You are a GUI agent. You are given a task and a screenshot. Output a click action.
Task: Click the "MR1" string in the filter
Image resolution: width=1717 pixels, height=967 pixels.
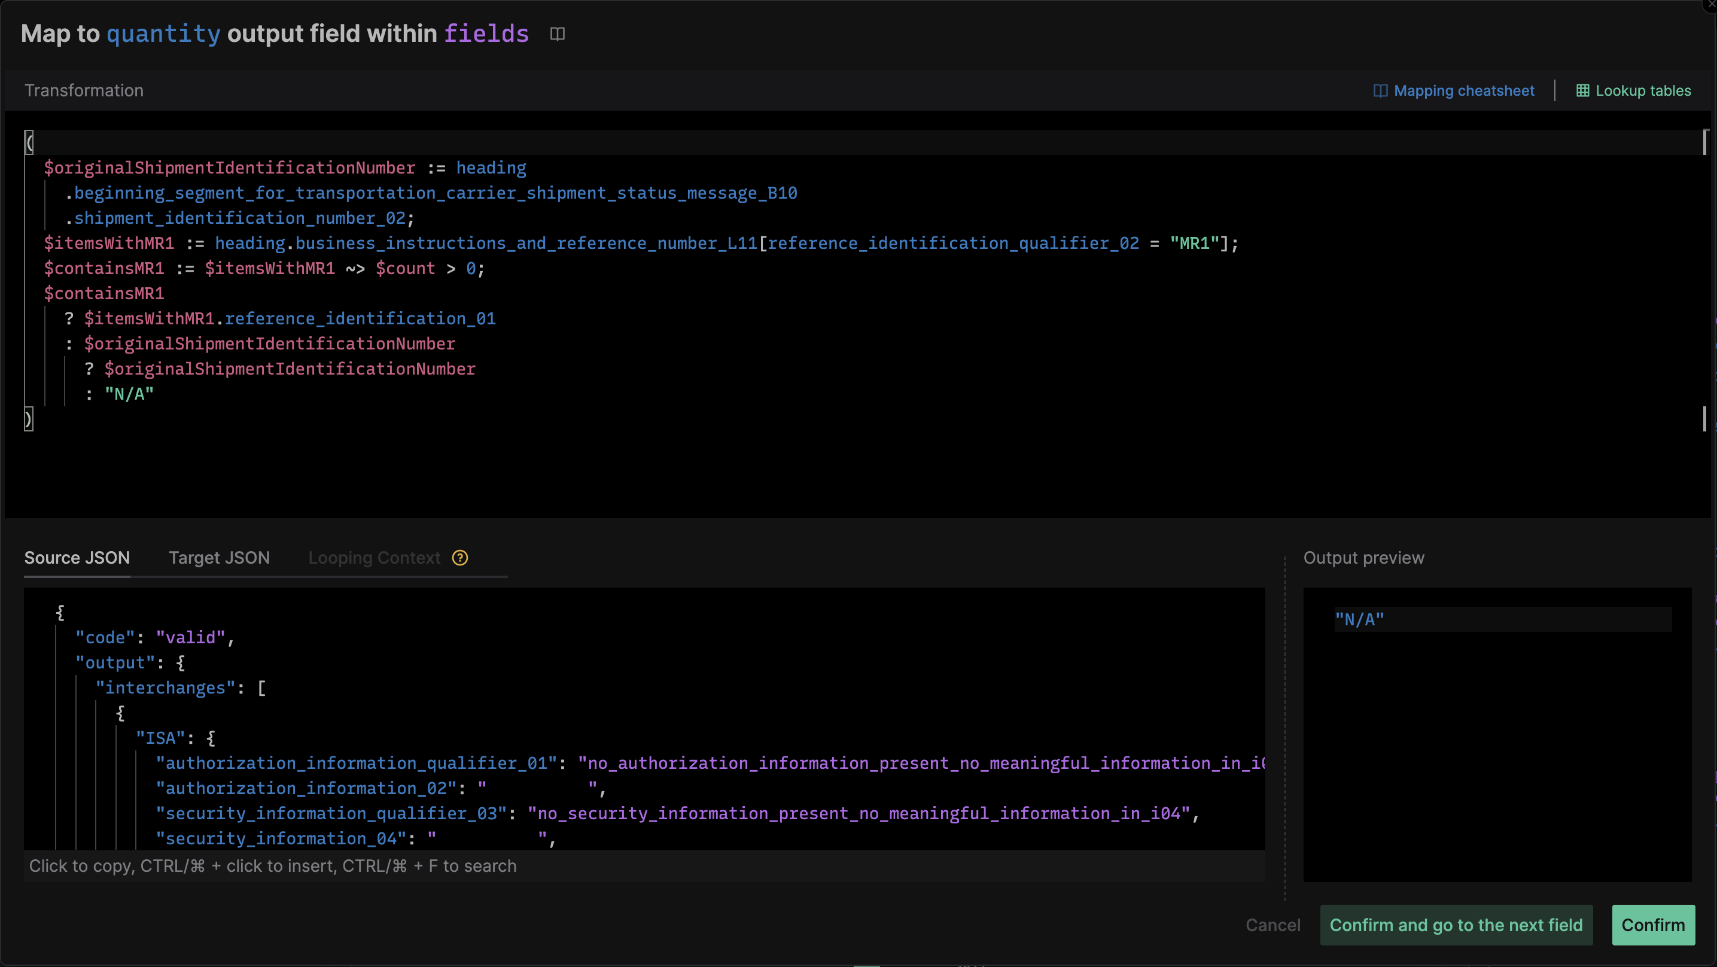point(1194,244)
